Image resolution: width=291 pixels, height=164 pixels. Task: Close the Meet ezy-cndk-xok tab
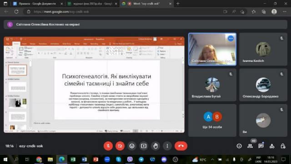[170, 4]
